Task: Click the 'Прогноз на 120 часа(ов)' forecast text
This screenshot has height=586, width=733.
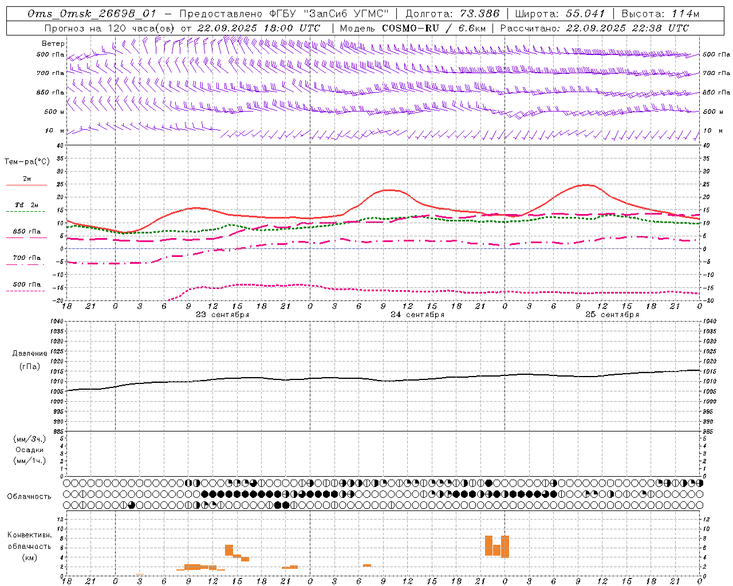Action: tap(110, 28)
